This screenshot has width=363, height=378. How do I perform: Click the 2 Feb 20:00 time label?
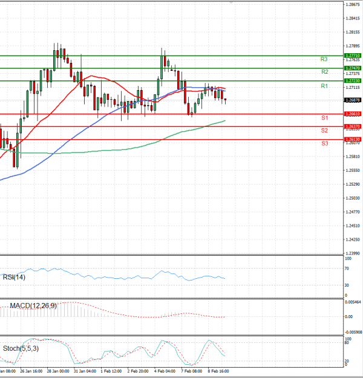(138, 371)
